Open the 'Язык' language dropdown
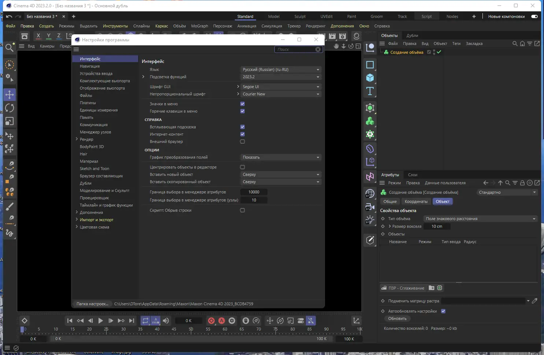 pyautogui.click(x=281, y=69)
